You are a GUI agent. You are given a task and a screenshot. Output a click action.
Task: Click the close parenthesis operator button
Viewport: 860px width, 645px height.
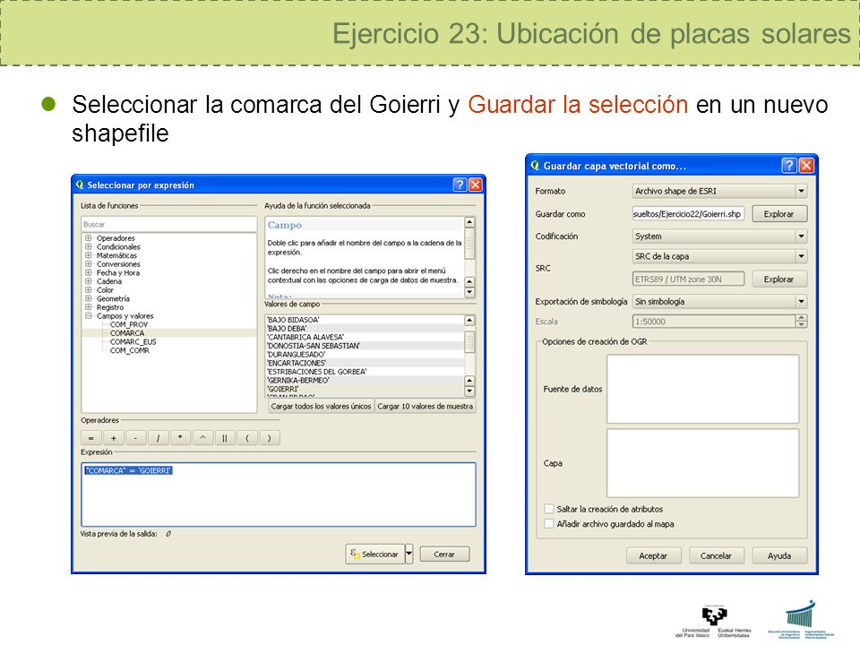[270, 438]
